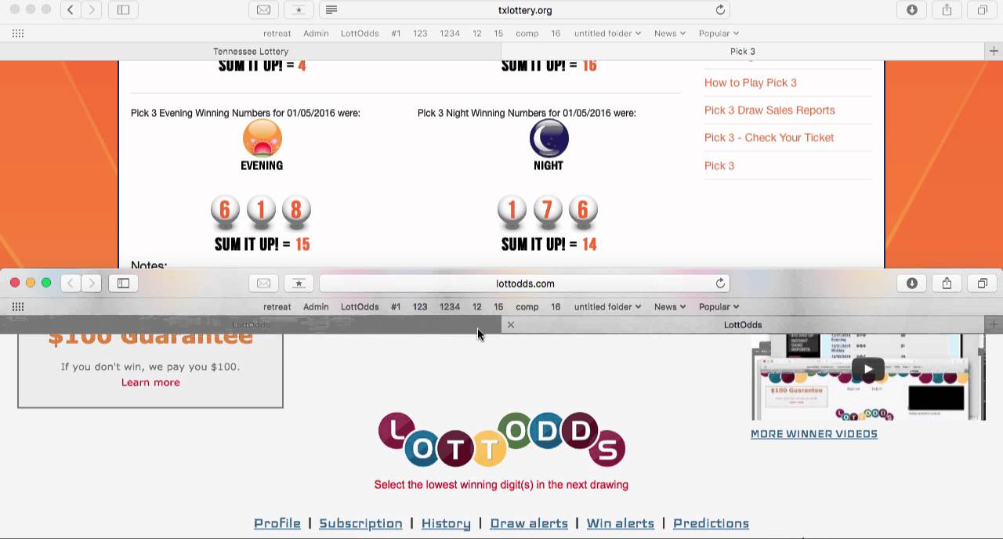Click the lottodds.com address field
Viewport: 1003px width, 539px height.
(525, 283)
